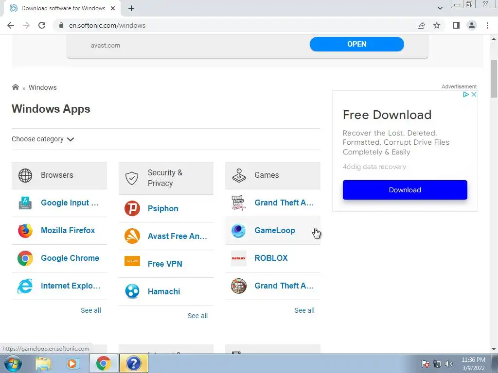Click the Hamachi app icon
498x373 pixels.
click(132, 291)
